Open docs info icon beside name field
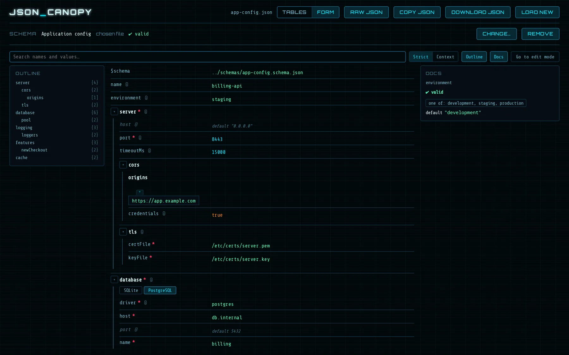Screen dimensions: 569x355 click(x=127, y=85)
